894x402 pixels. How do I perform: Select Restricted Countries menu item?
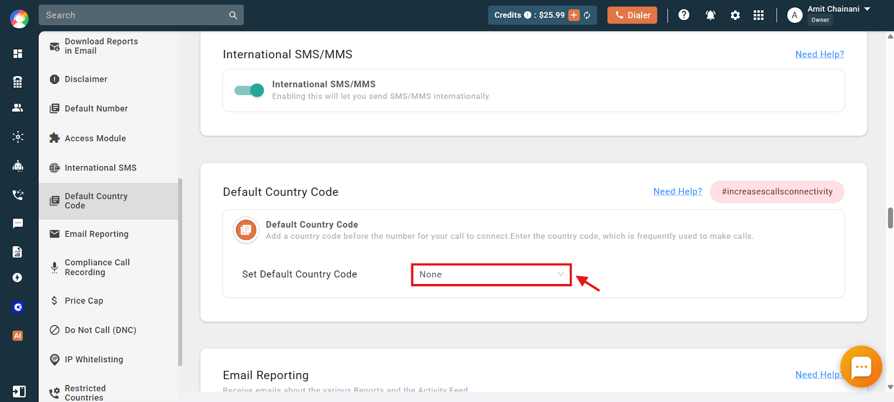(108, 392)
